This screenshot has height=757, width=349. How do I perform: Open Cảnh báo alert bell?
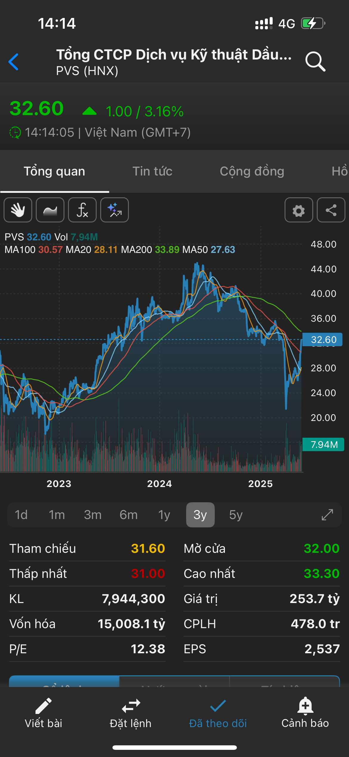(305, 713)
